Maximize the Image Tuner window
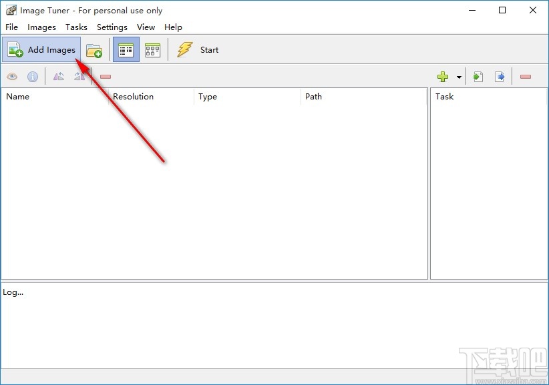549x385 pixels. [x=502, y=10]
